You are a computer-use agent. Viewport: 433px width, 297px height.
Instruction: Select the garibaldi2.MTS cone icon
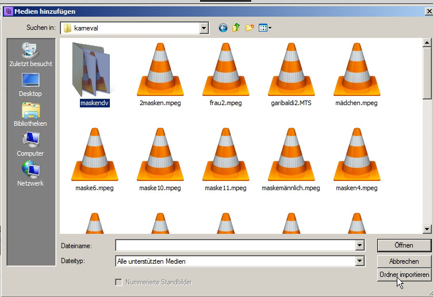tap(292, 69)
